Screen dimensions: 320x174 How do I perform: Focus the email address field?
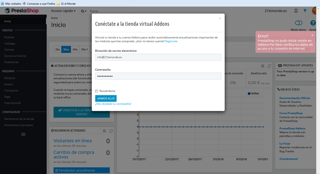click(158, 57)
